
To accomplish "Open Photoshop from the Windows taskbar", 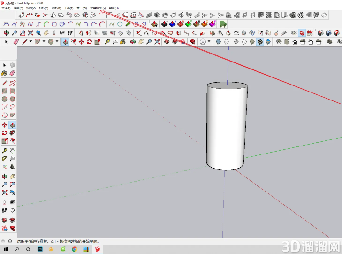I will click(x=40, y=249).
